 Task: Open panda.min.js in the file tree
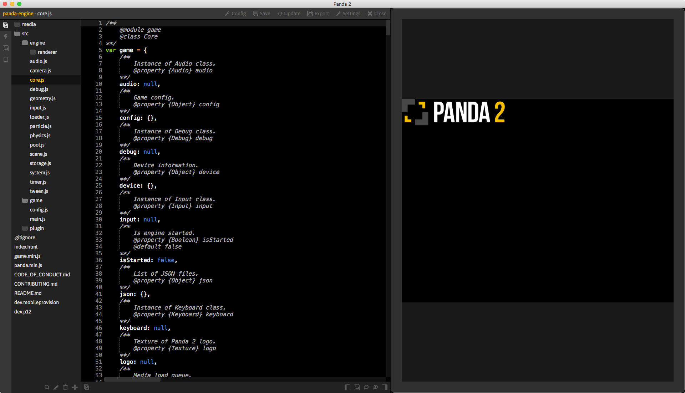(28, 265)
